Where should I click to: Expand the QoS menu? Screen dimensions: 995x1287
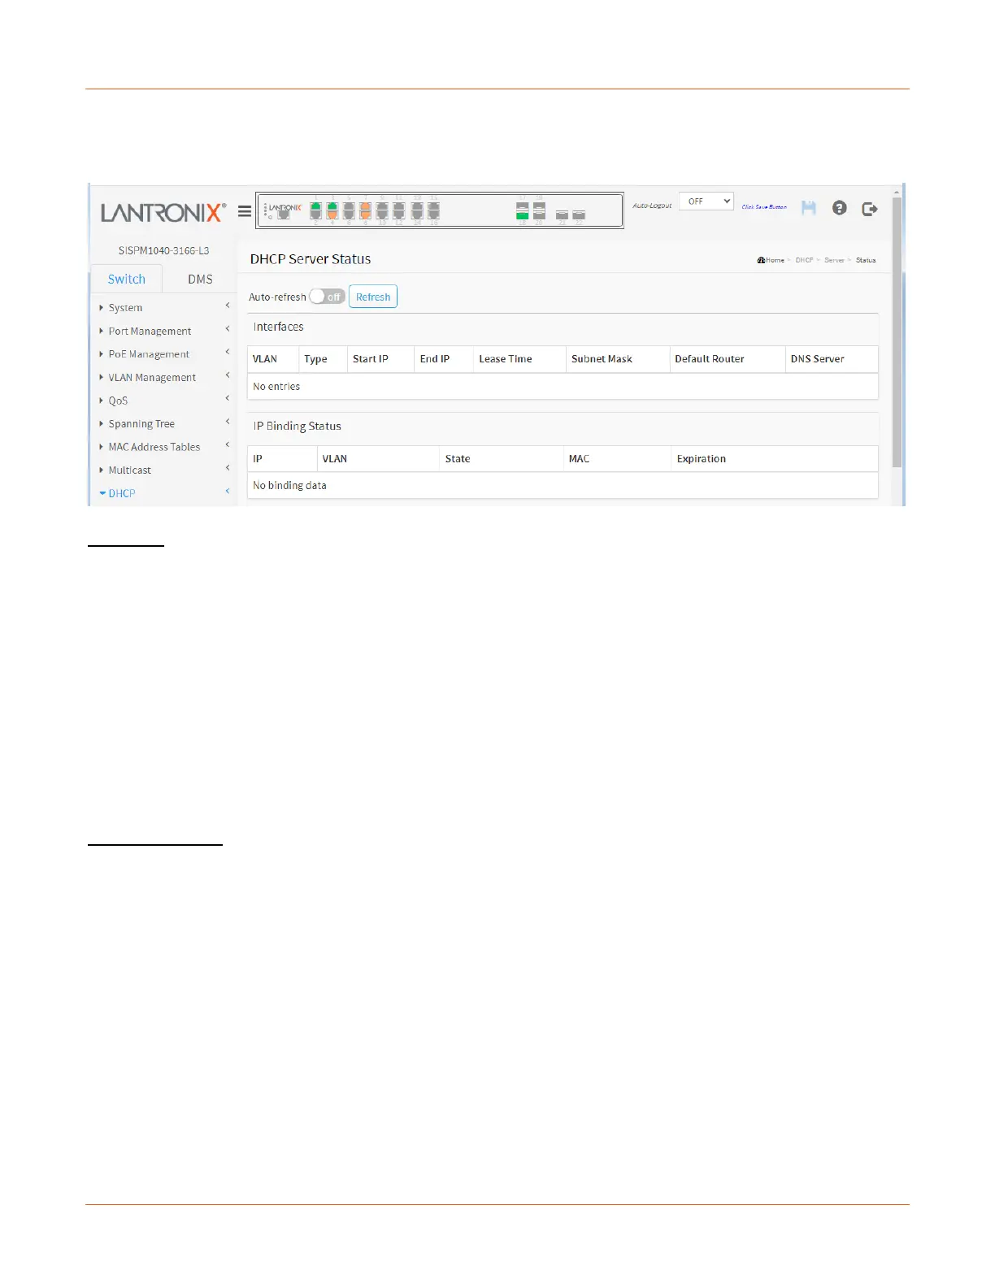(164, 401)
